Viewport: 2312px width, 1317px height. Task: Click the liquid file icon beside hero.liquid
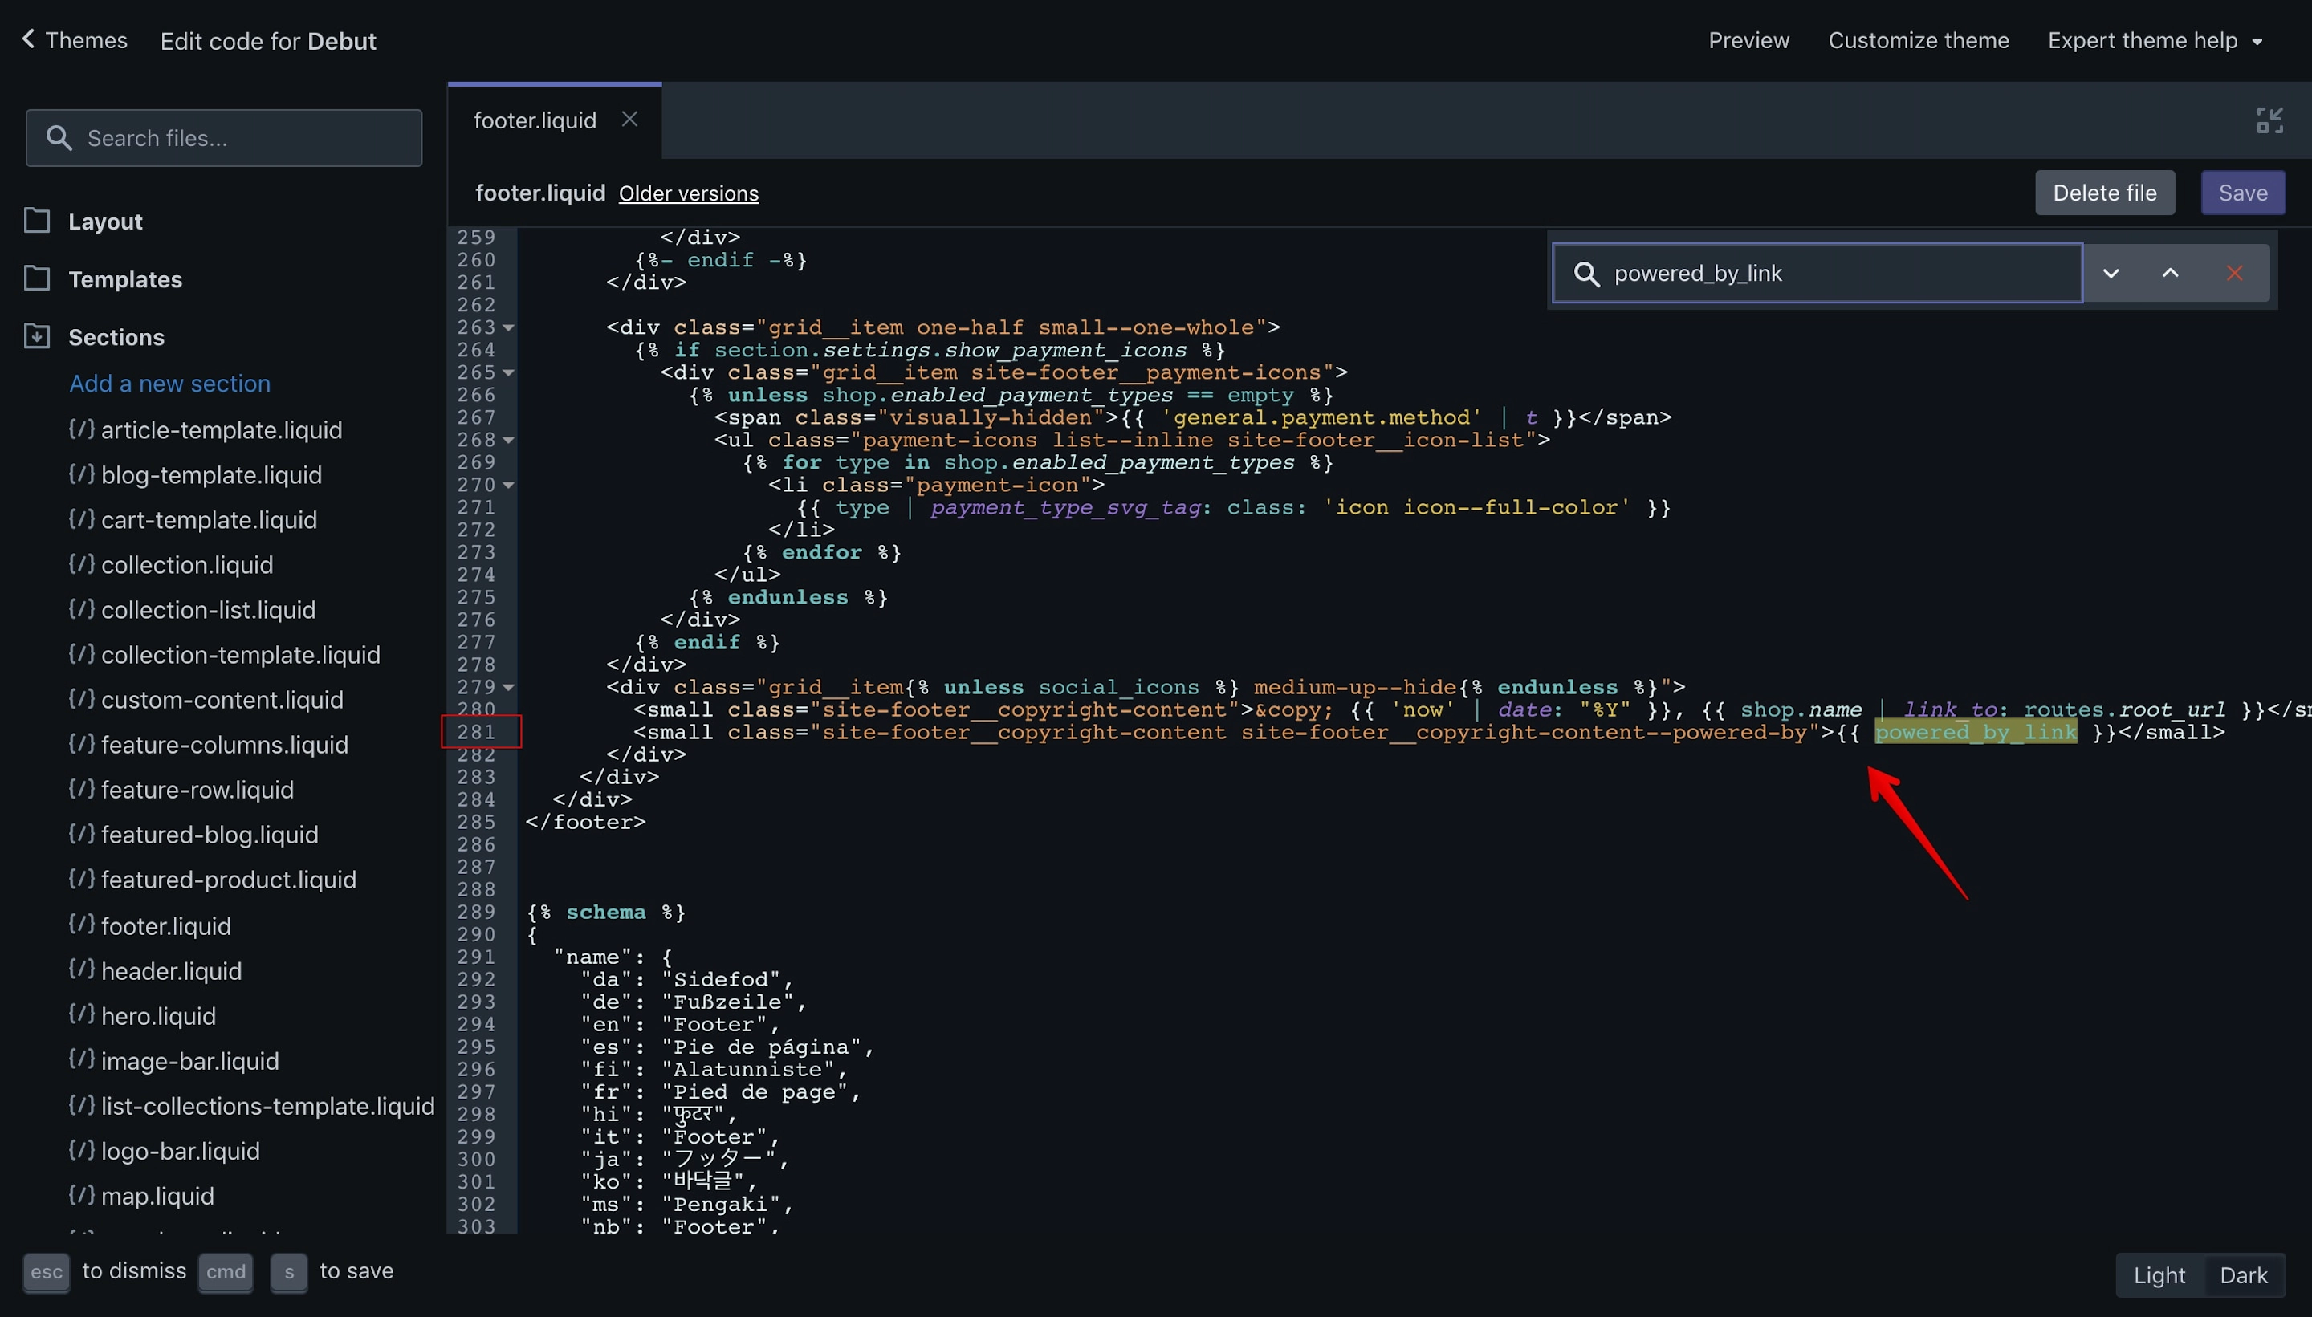(81, 1014)
